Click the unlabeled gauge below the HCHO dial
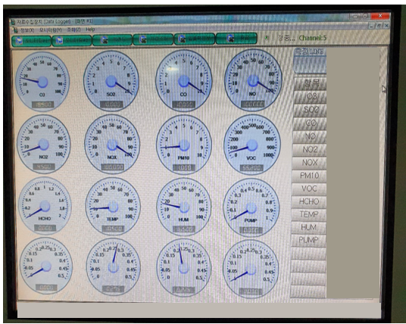The image size is (406, 324). [x=46, y=266]
